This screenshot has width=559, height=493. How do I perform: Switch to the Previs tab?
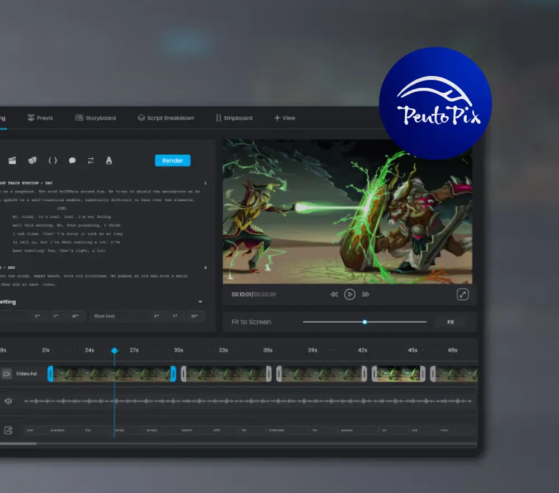40,118
